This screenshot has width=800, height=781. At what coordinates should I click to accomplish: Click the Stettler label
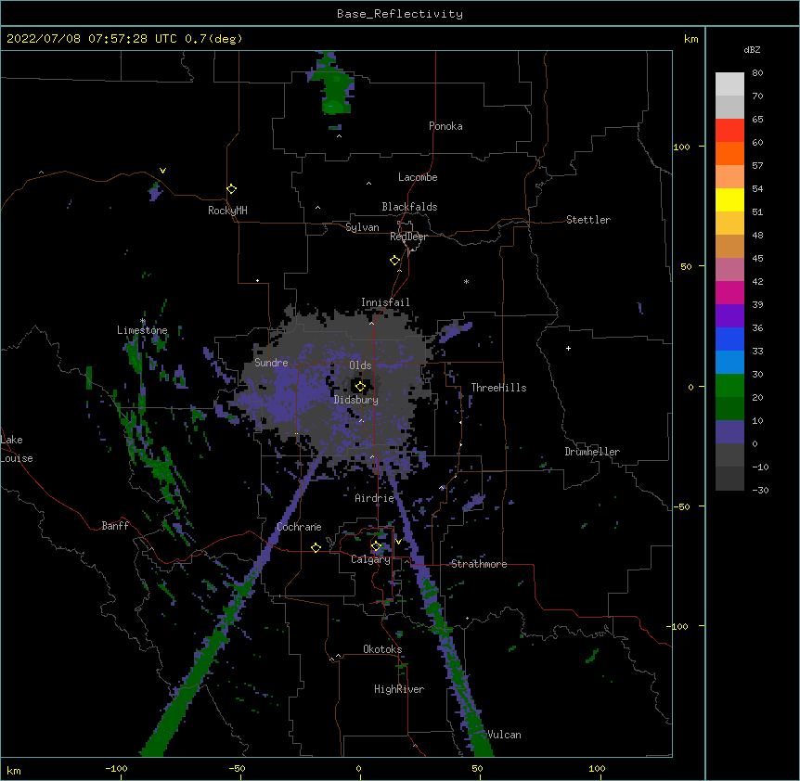coord(587,220)
